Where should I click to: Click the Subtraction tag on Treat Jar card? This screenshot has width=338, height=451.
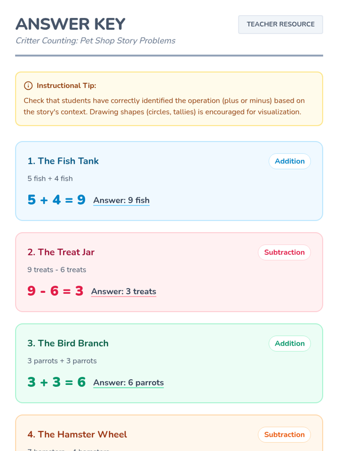(x=284, y=252)
